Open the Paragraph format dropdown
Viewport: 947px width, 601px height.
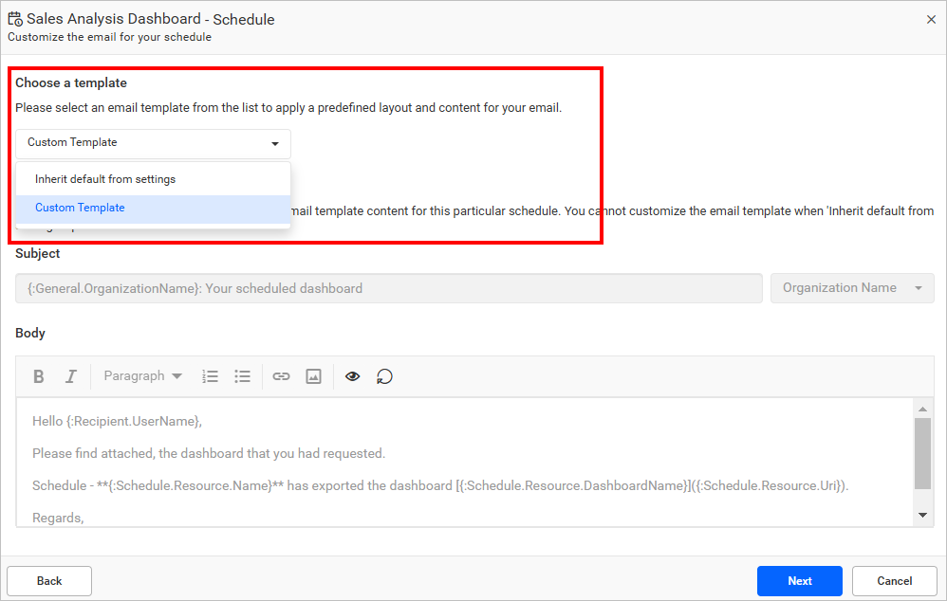(x=142, y=376)
